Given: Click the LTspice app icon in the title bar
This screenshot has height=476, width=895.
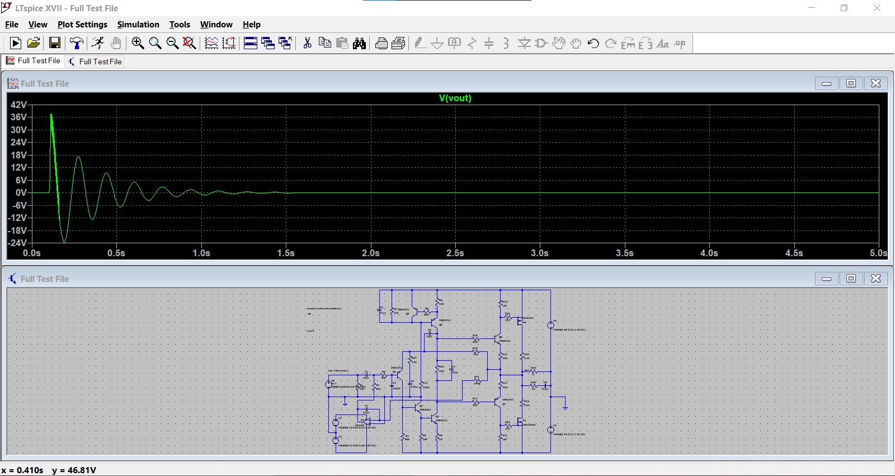Looking at the screenshot, I should (7, 8).
